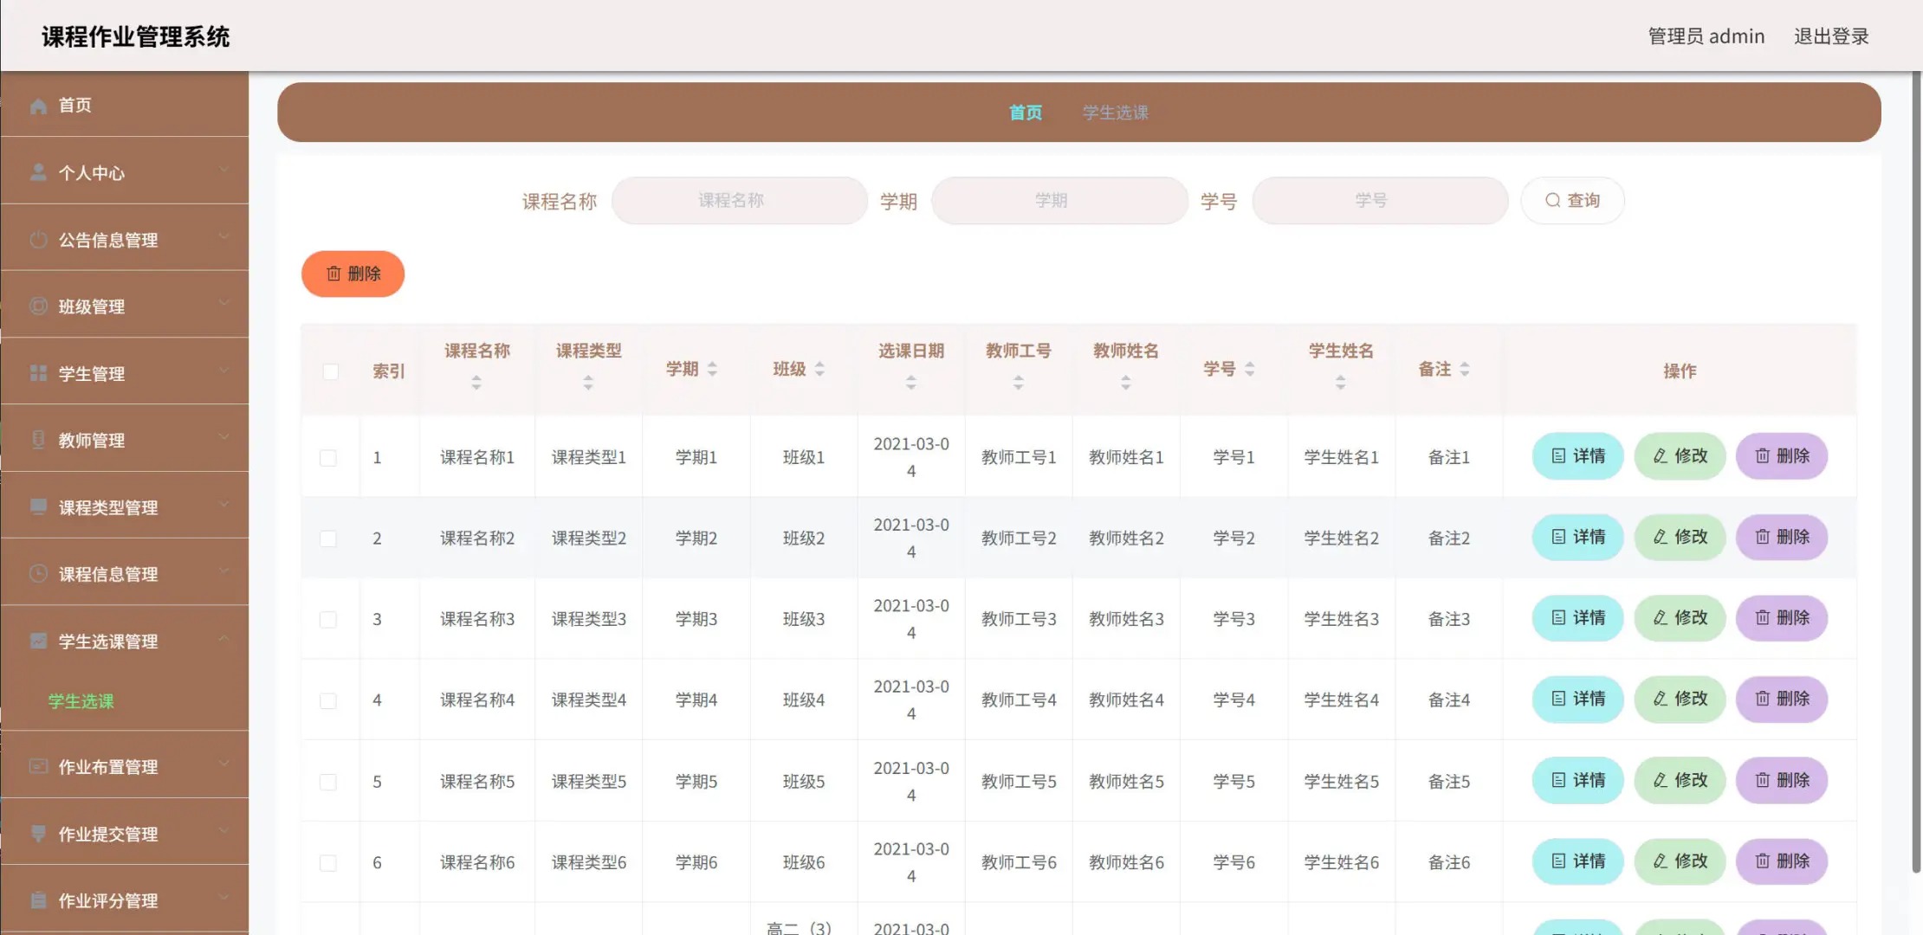Viewport: 1923px width, 935px height.
Task: Check the row for 课程名称5
Action: click(x=328, y=782)
